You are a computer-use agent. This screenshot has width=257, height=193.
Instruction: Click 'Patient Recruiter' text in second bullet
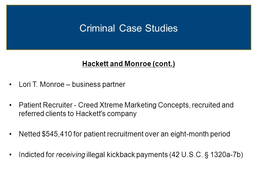click(x=46, y=105)
